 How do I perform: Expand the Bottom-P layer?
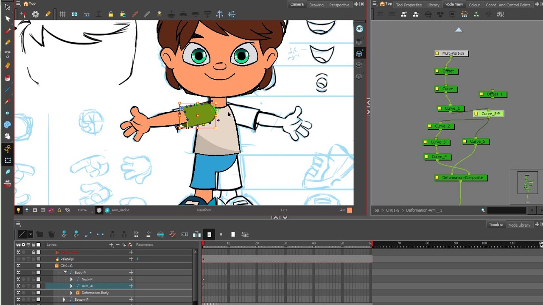[x=64, y=299]
